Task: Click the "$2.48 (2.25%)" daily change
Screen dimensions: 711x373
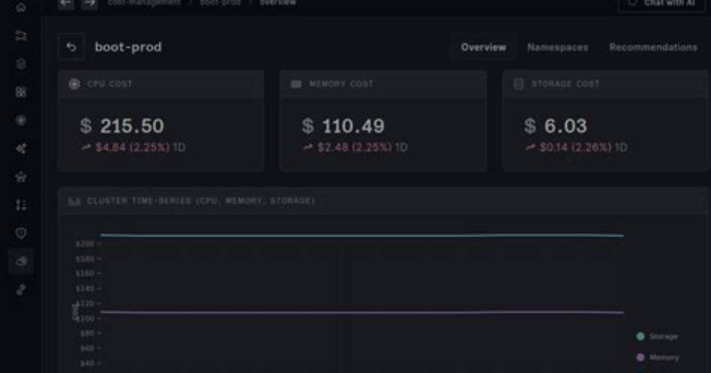Action: [354, 148]
